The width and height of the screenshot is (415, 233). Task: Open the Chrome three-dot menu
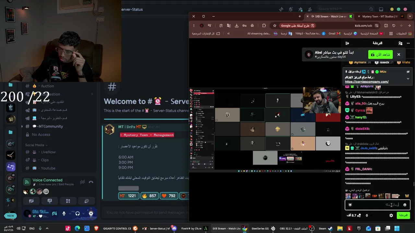194,26
